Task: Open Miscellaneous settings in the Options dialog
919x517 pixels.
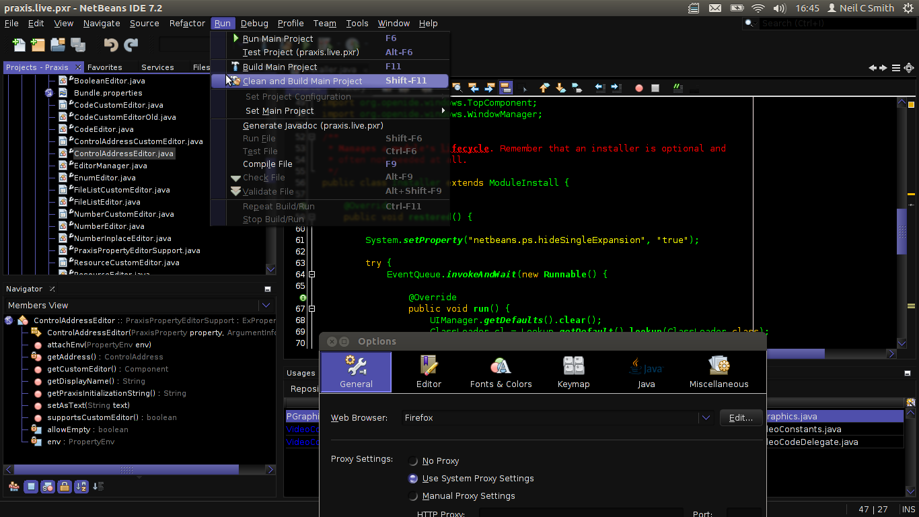Action: coord(719,372)
